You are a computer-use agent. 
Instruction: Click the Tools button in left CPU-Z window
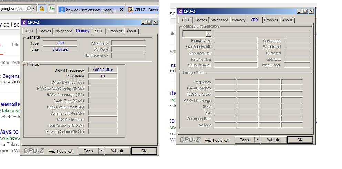click(88, 151)
